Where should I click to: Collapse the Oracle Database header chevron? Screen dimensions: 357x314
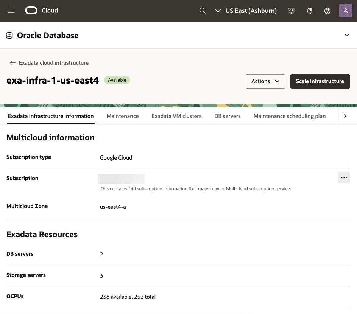347,35
